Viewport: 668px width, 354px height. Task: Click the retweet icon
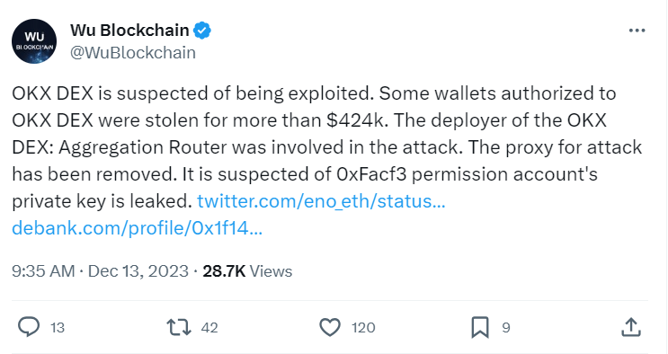coord(179,327)
